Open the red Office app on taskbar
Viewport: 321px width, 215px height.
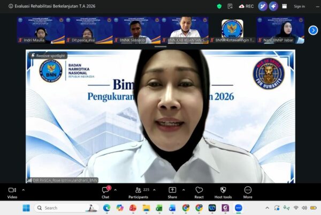[133, 208]
